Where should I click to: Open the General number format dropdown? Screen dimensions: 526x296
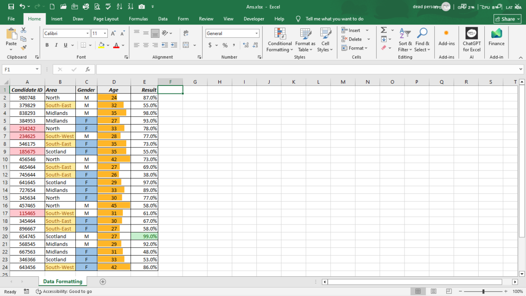[x=257, y=33]
